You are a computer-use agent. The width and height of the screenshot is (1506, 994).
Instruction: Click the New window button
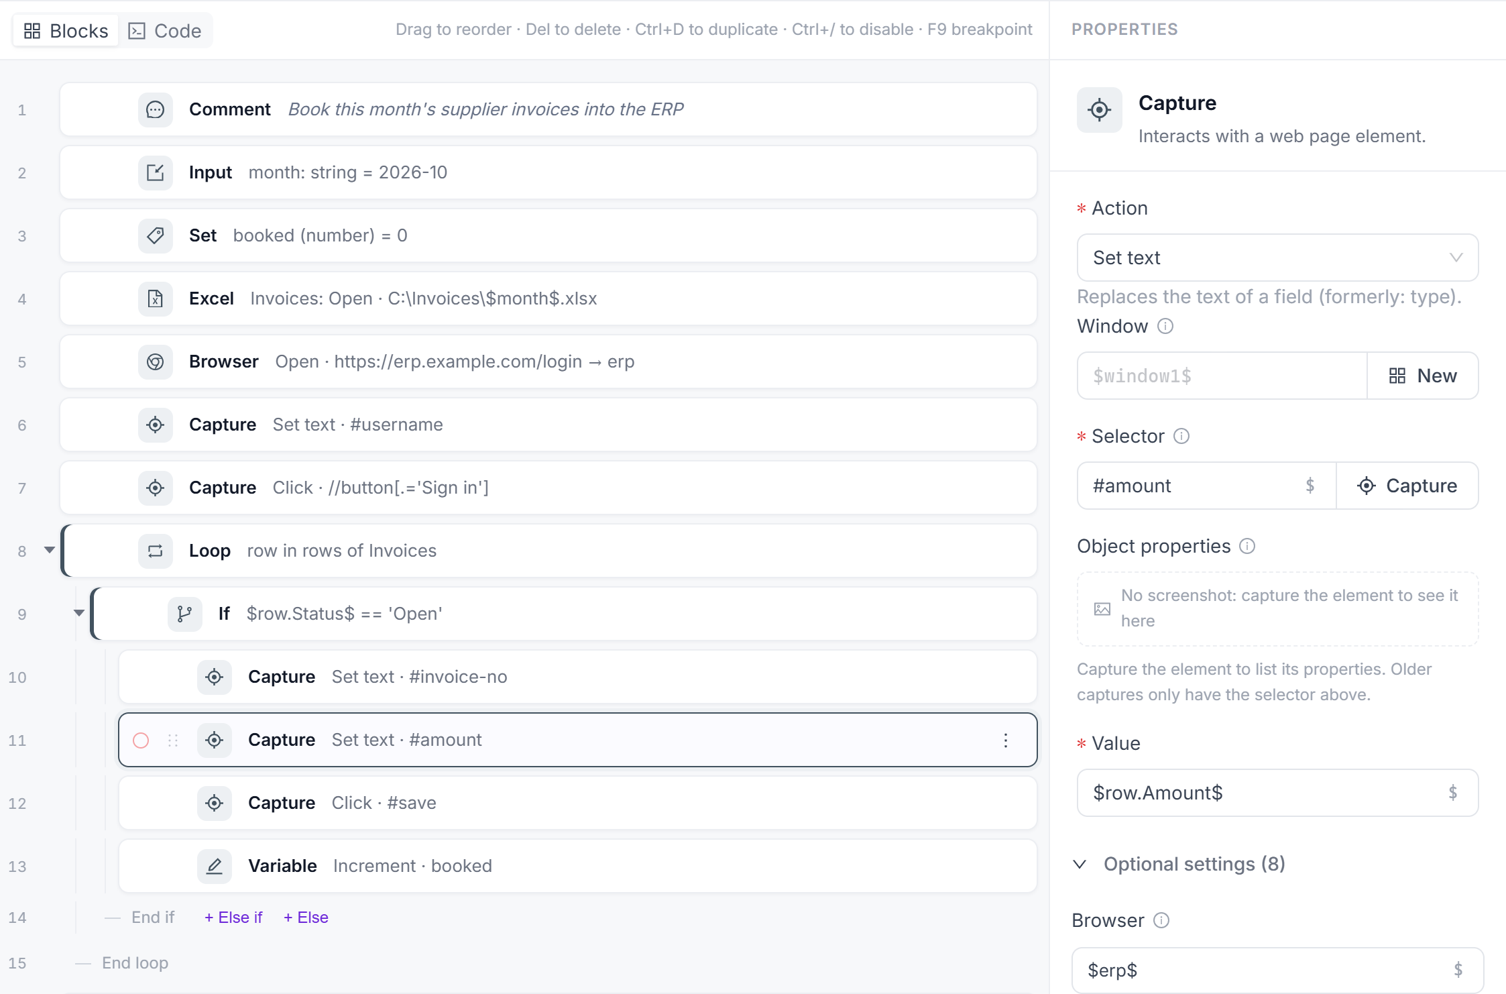coord(1422,376)
